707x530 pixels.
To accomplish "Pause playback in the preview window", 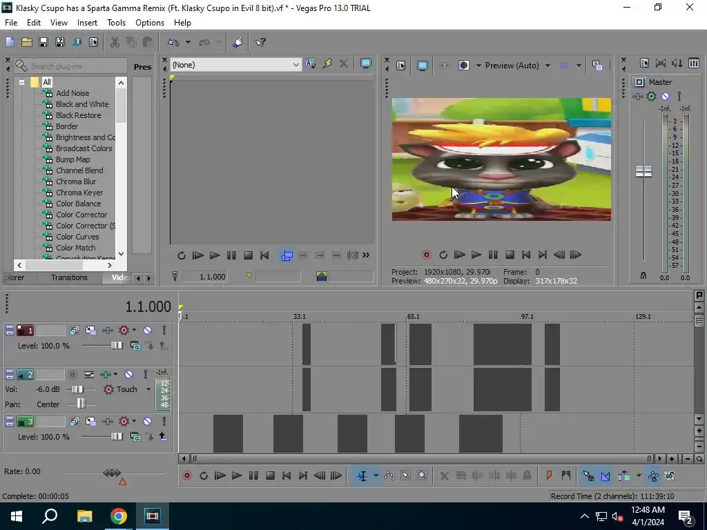I will click(x=493, y=255).
